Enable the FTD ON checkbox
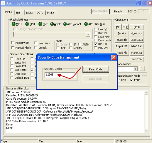 96,48
